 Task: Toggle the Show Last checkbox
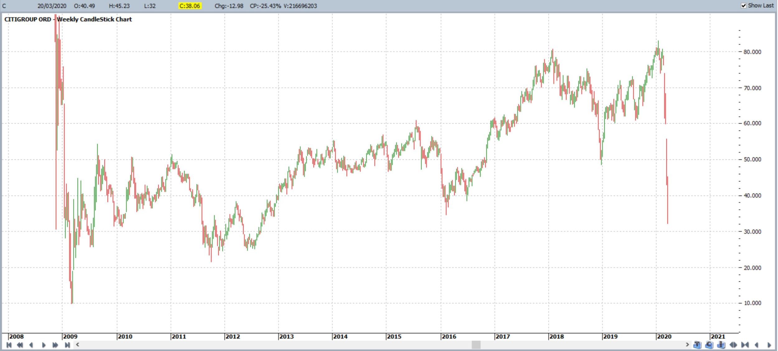coord(744,6)
